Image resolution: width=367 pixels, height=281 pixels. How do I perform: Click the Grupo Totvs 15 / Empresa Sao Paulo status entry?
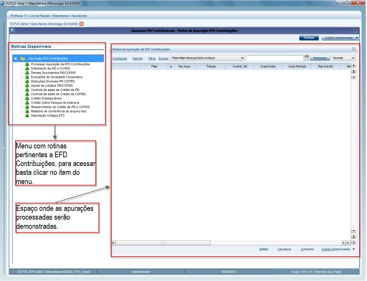coord(316,272)
